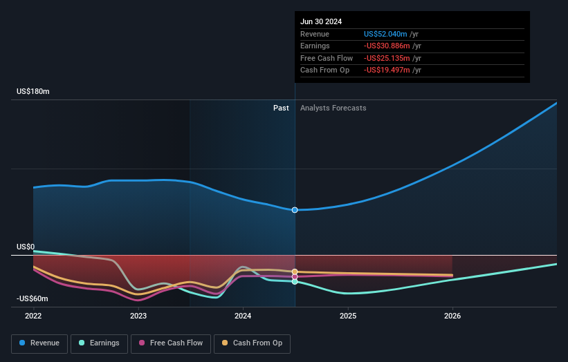Click the 2022 x-axis label

tap(33, 316)
